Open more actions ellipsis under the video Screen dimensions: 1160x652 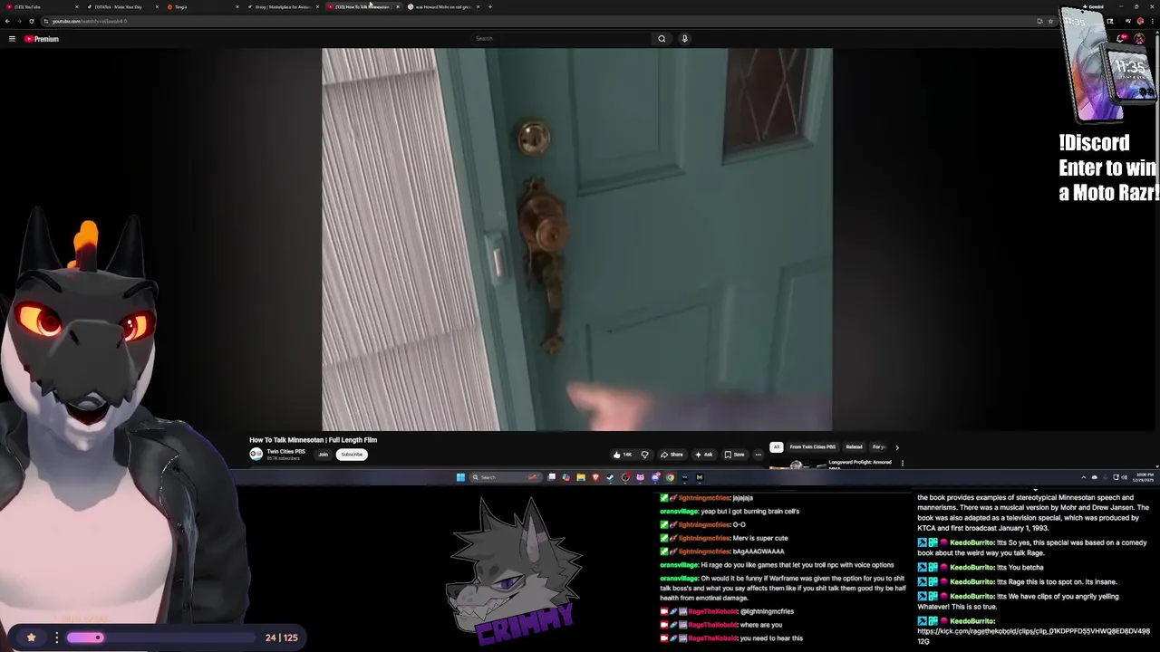click(x=759, y=455)
